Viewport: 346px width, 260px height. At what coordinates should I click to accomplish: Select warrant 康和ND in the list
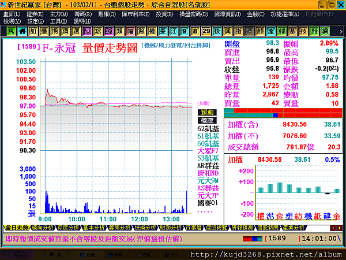pyautogui.click(x=208, y=173)
